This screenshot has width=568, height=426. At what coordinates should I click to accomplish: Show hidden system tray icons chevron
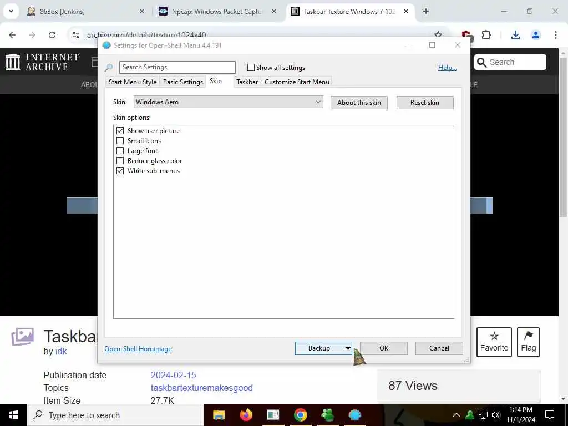tap(456, 415)
